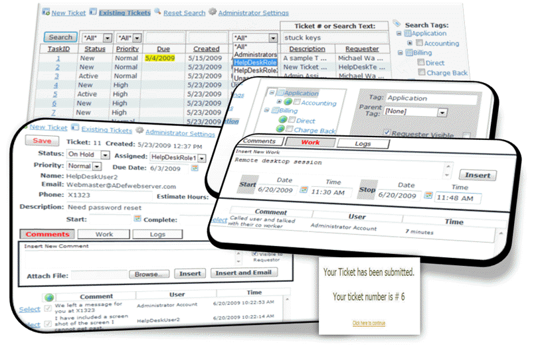Open the Start calendar icon beside Complete label
This screenshot has width=540, height=364.
point(137,218)
